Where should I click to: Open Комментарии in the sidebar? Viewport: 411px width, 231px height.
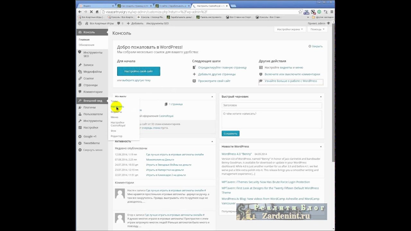[92, 92]
